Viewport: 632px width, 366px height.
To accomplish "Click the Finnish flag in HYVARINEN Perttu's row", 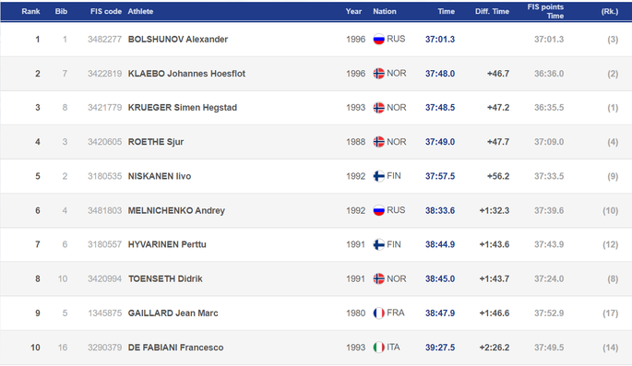I will click(379, 244).
